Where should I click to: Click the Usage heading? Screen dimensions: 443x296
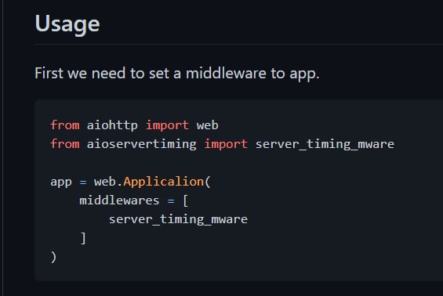click(x=67, y=24)
